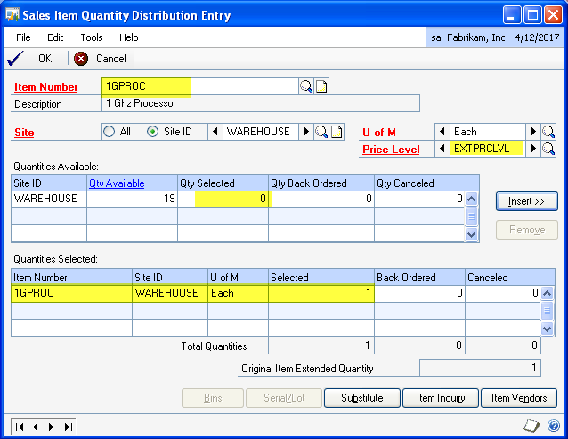Viewport: 568px width, 439px height.
Task: Click the Serial/Lot button
Action: tap(284, 398)
